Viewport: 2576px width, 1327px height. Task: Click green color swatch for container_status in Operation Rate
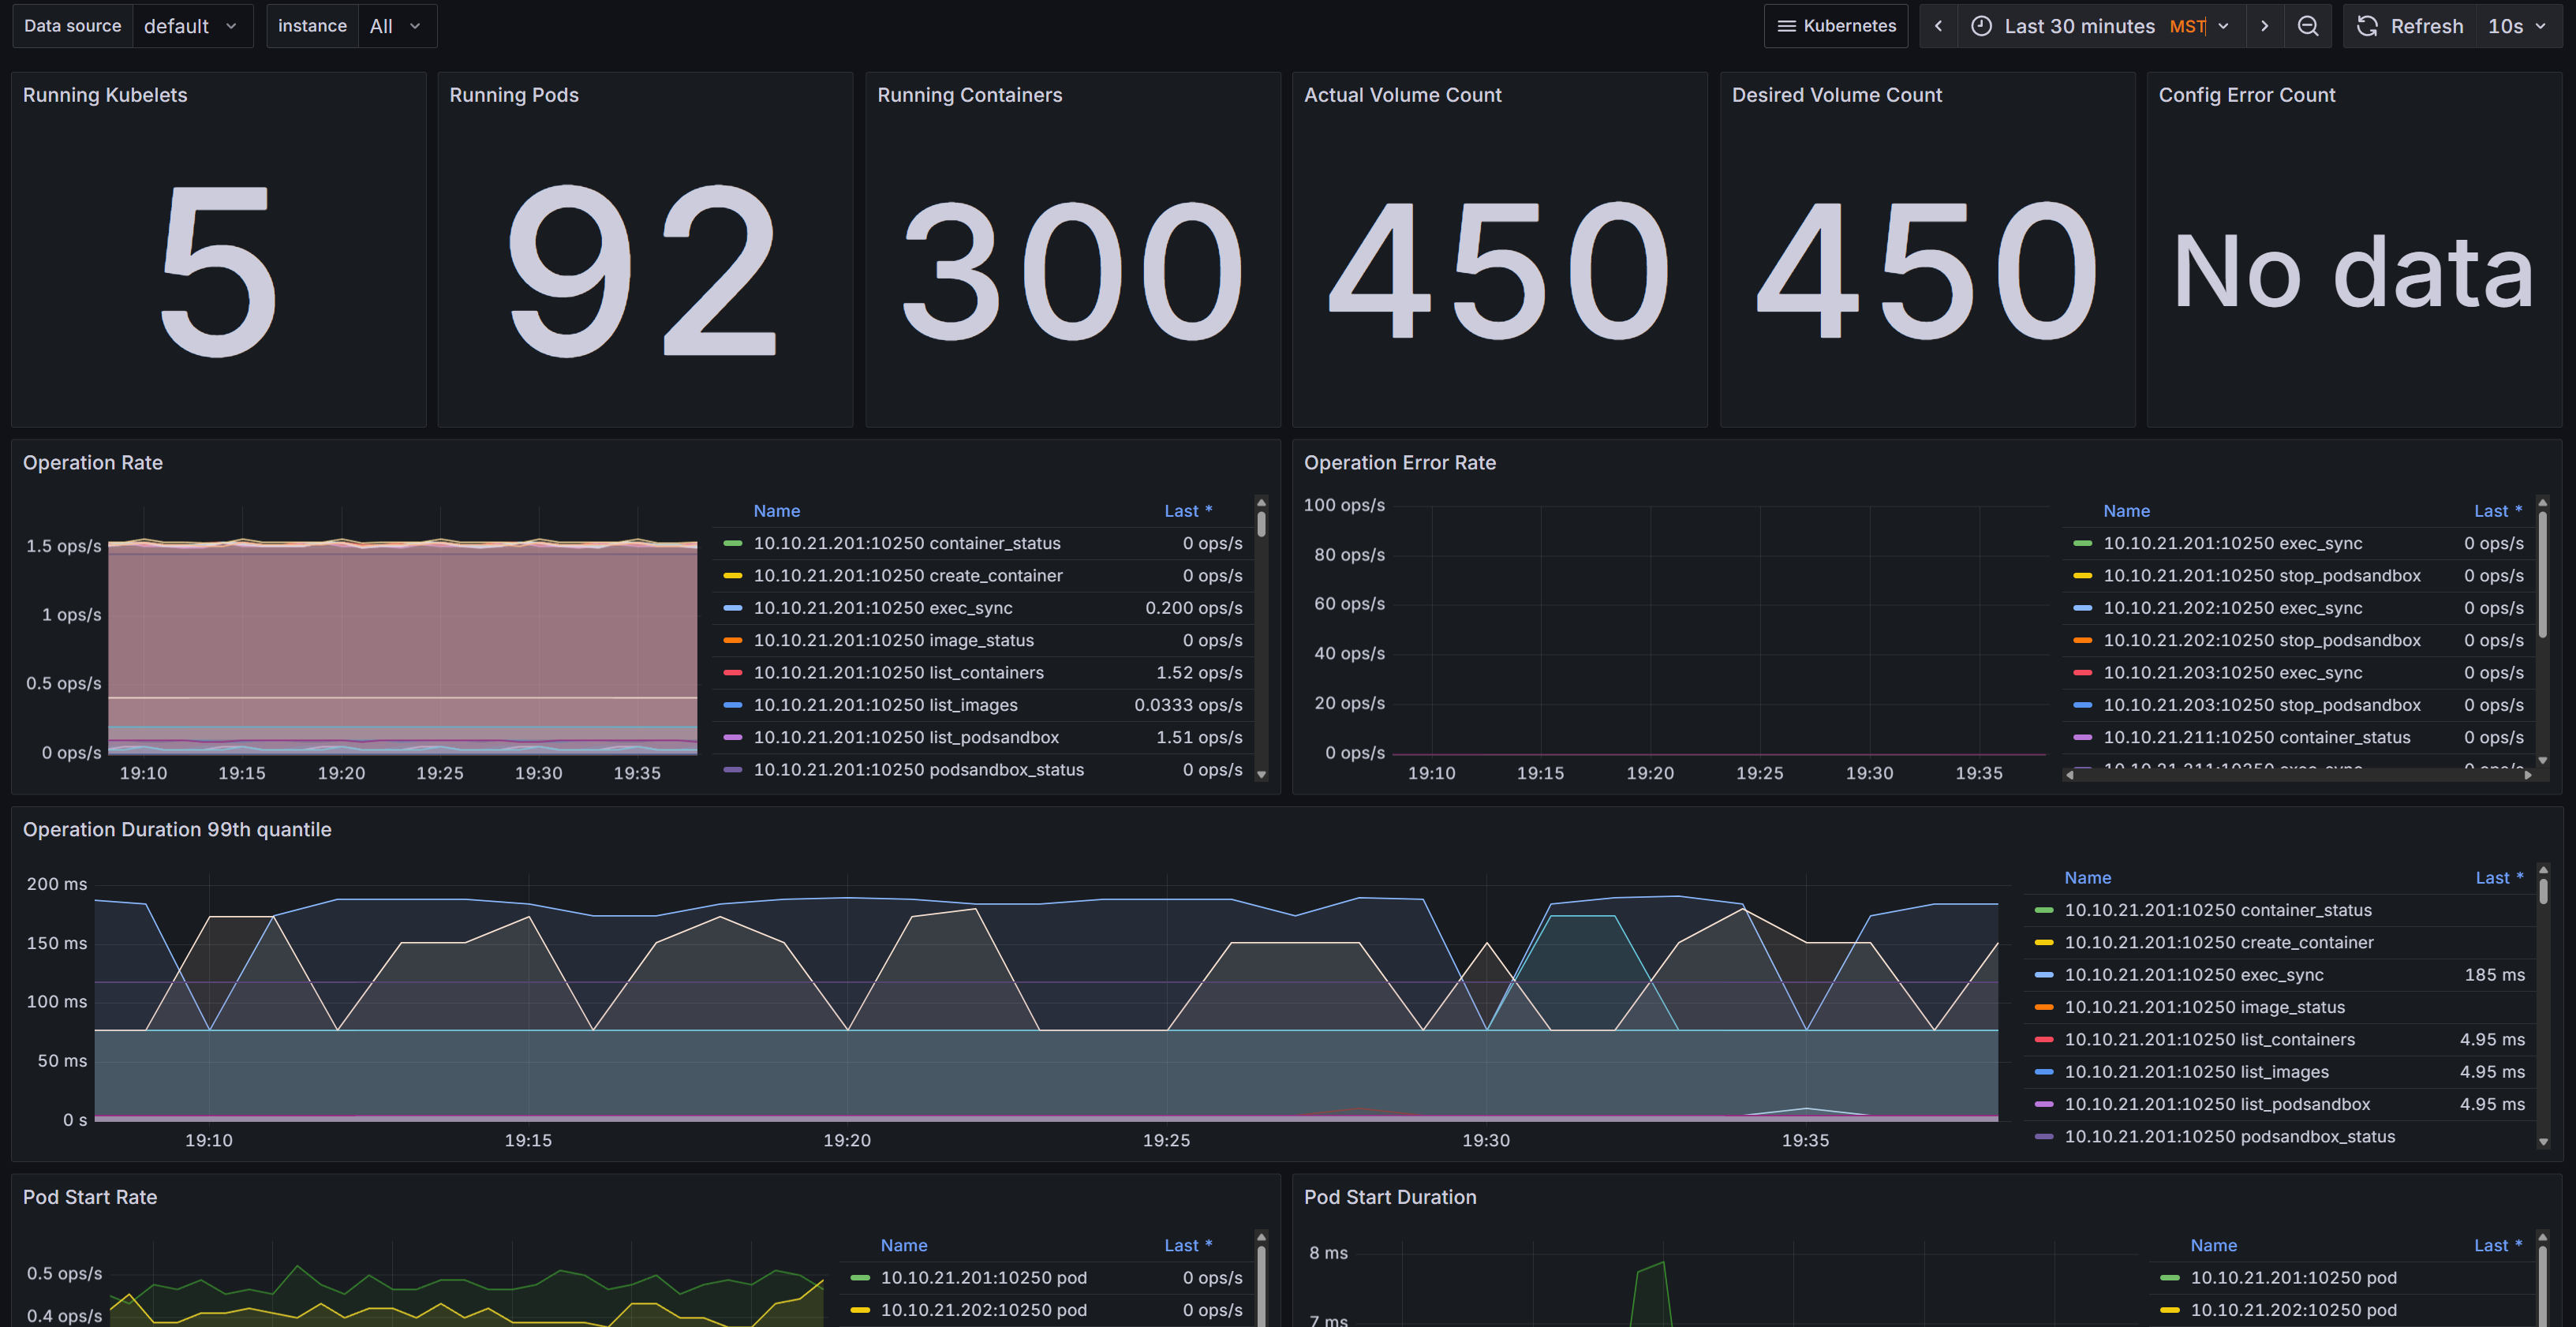pyautogui.click(x=733, y=544)
